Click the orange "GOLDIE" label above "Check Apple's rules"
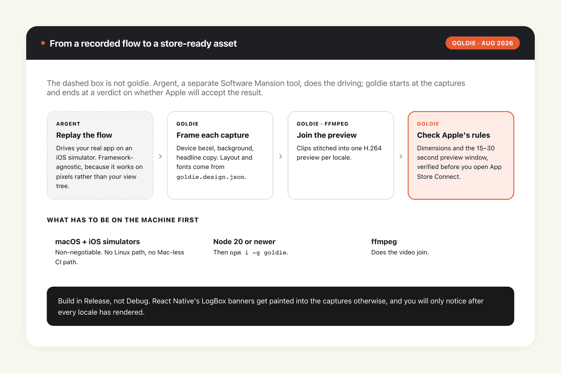 pos(428,124)
